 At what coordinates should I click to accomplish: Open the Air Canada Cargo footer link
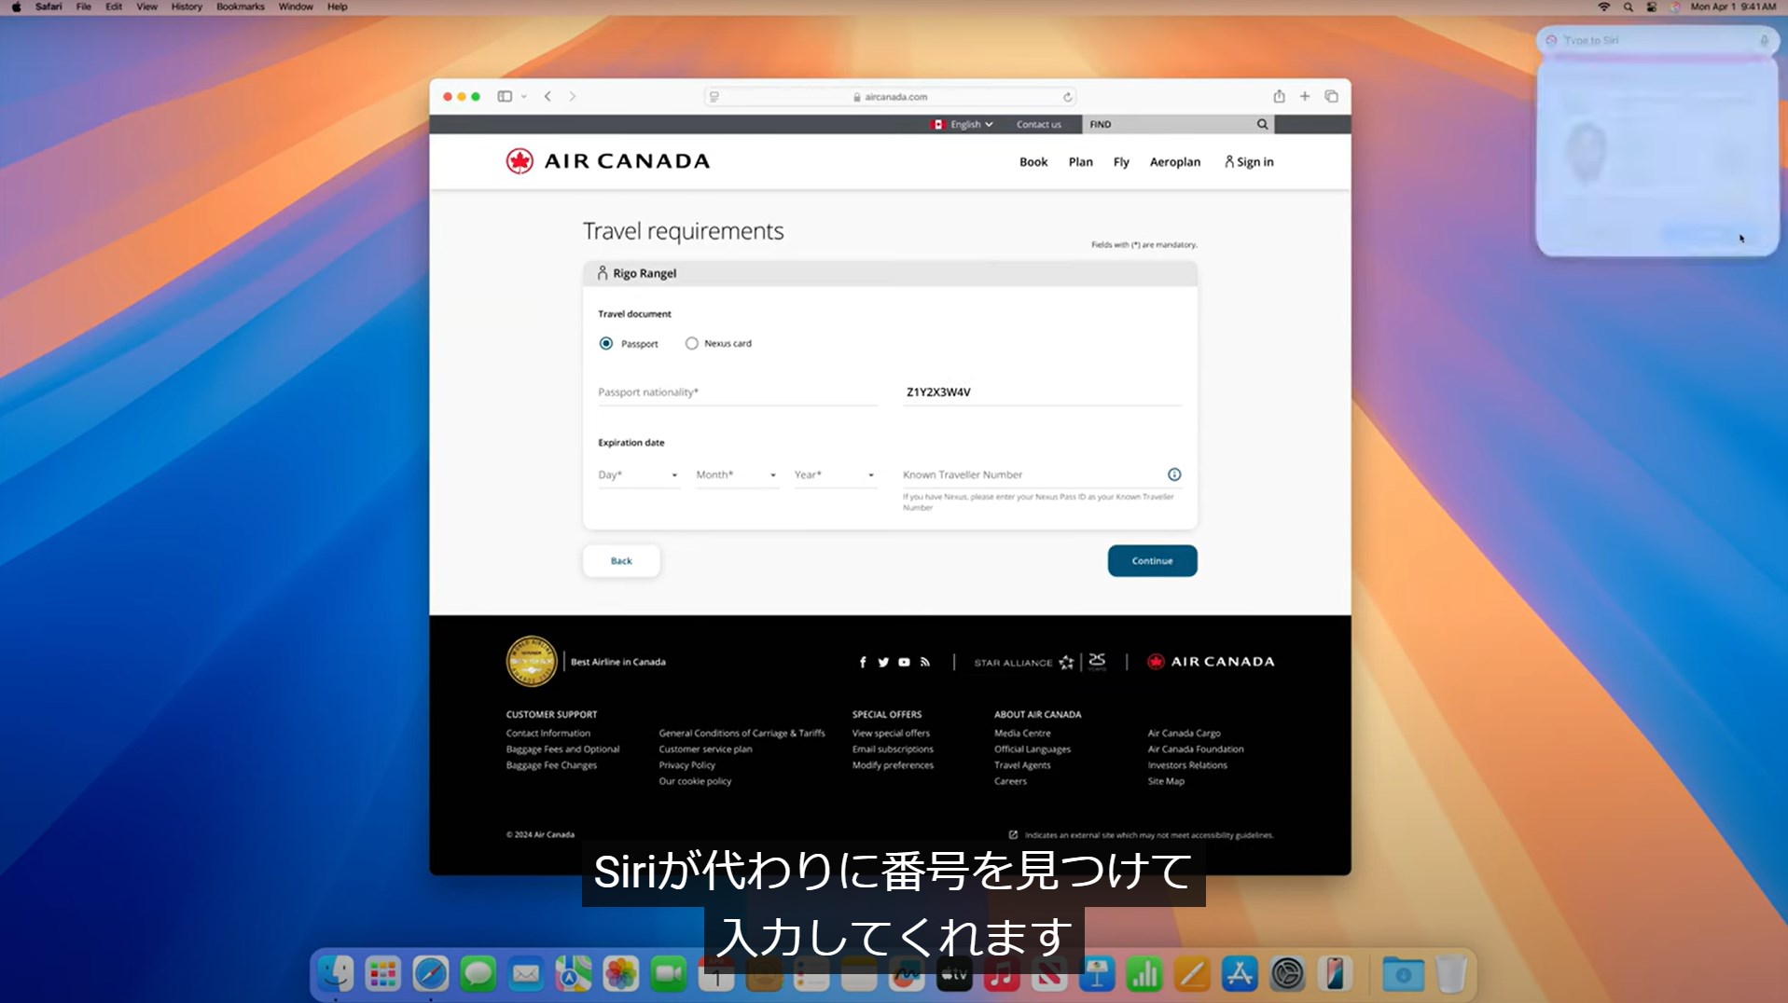[1185, 734]
